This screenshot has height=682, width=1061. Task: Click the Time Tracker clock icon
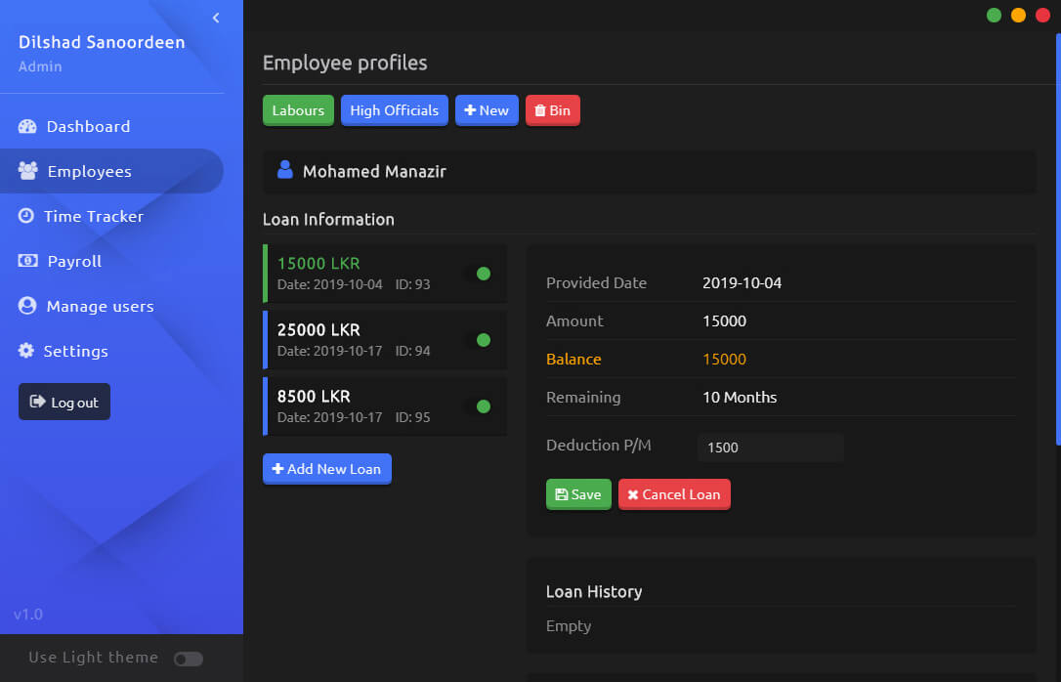pyautogui.click(x=26, y=216)
